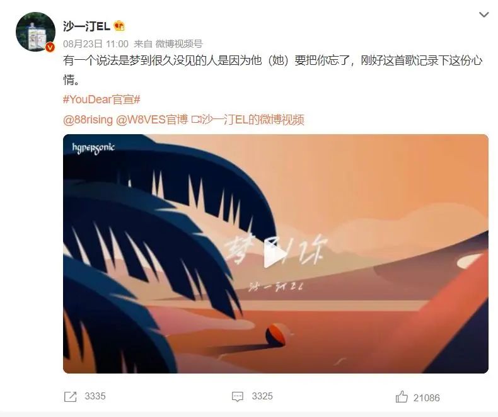Click the small video camera icon before the video link
This screenshot has width=498, height=417.
pyautogui.click(x=197, y=120)
